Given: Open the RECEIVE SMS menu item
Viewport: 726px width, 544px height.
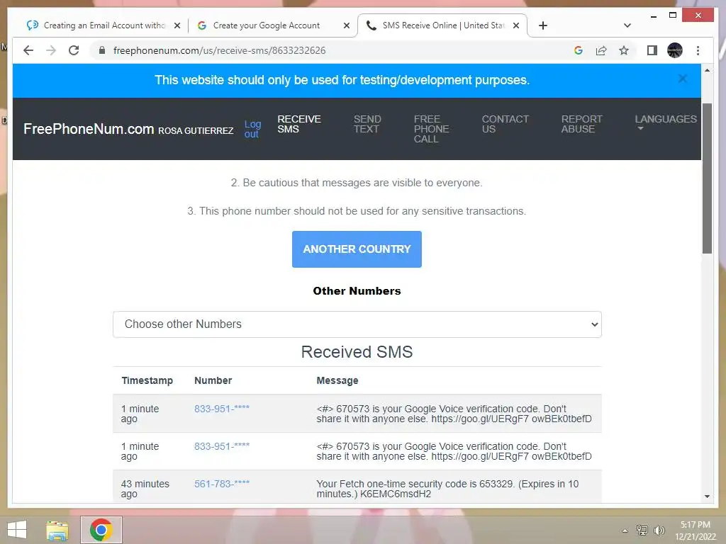Looking at the screenshot, I should 298,124.
